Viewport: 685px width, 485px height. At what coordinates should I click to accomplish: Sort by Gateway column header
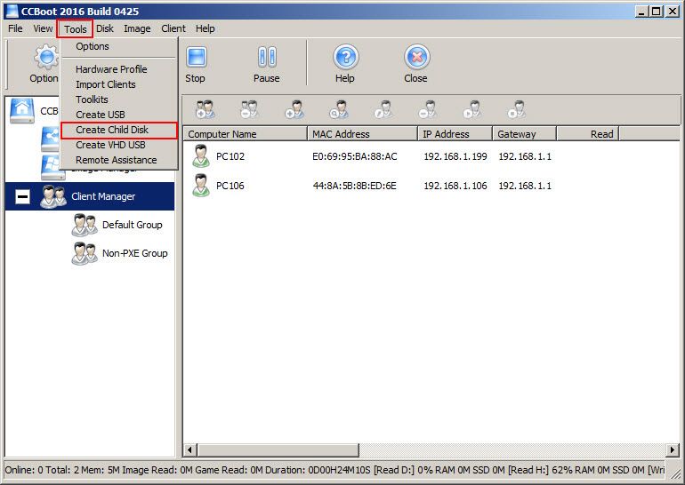point(524,134)
